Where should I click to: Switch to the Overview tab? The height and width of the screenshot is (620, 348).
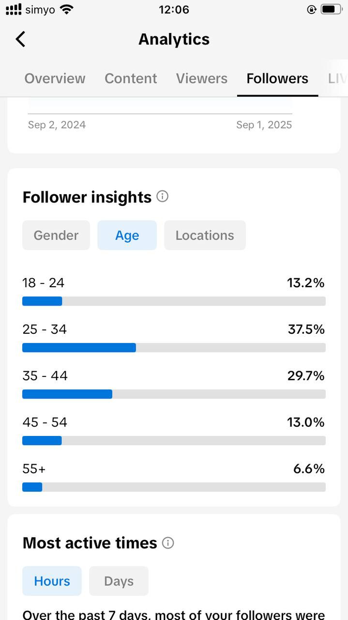click(x=55, y=78)
